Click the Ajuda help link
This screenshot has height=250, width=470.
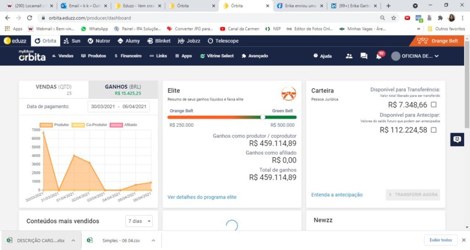323,56
